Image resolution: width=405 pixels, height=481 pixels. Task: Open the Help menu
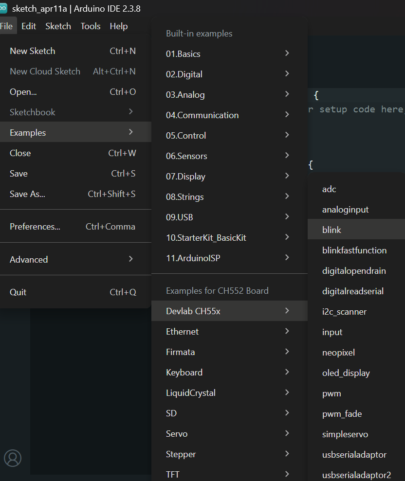click(x=118, y=26)
